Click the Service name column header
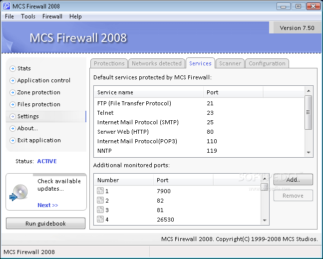Viewport: 323px width, 259px height. pos(149,92)
